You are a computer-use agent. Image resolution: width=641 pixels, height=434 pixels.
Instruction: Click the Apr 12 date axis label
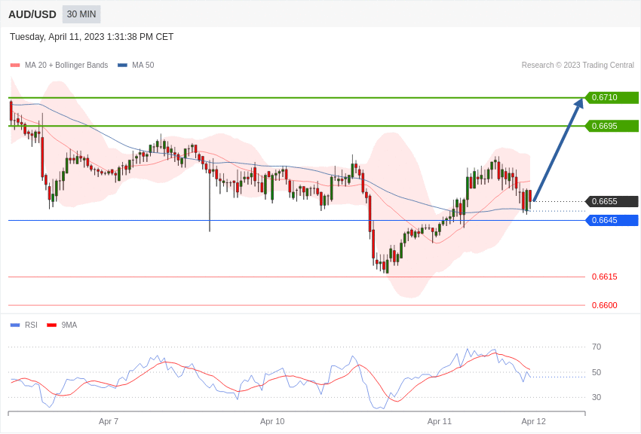[x=533, y=421]
